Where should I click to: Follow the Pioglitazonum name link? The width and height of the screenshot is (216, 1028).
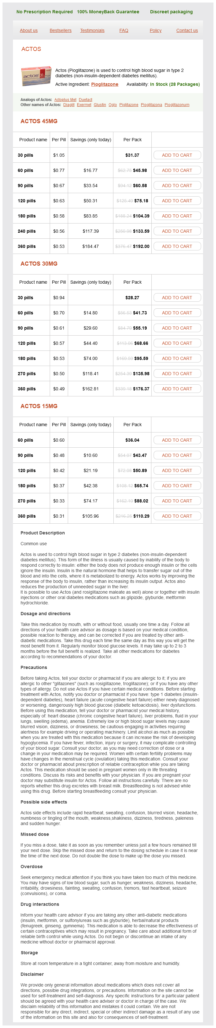(177, 105)
